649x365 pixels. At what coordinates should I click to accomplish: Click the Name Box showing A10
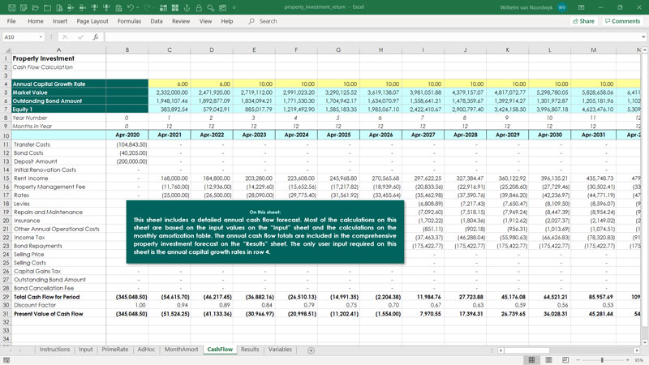point(19,36)
